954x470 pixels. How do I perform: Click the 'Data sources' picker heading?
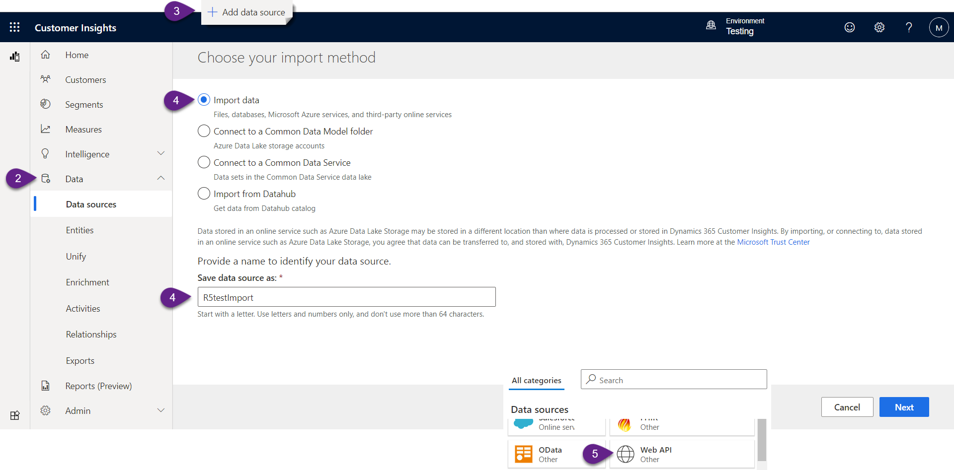point(540,409)
